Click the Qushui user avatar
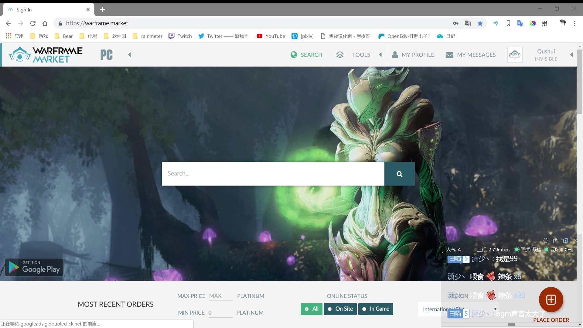Image resolution: width=583 pixels, height=328 pixels. 515,55
